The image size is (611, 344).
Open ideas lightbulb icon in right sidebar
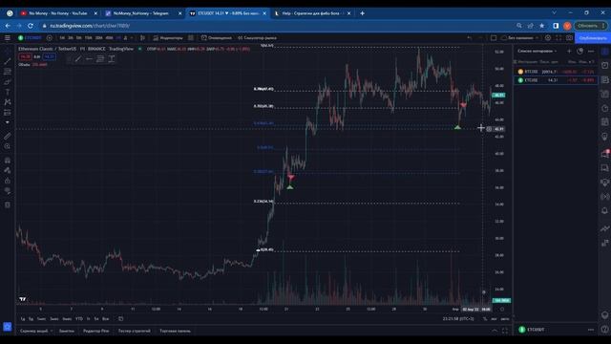coord(604,137)
